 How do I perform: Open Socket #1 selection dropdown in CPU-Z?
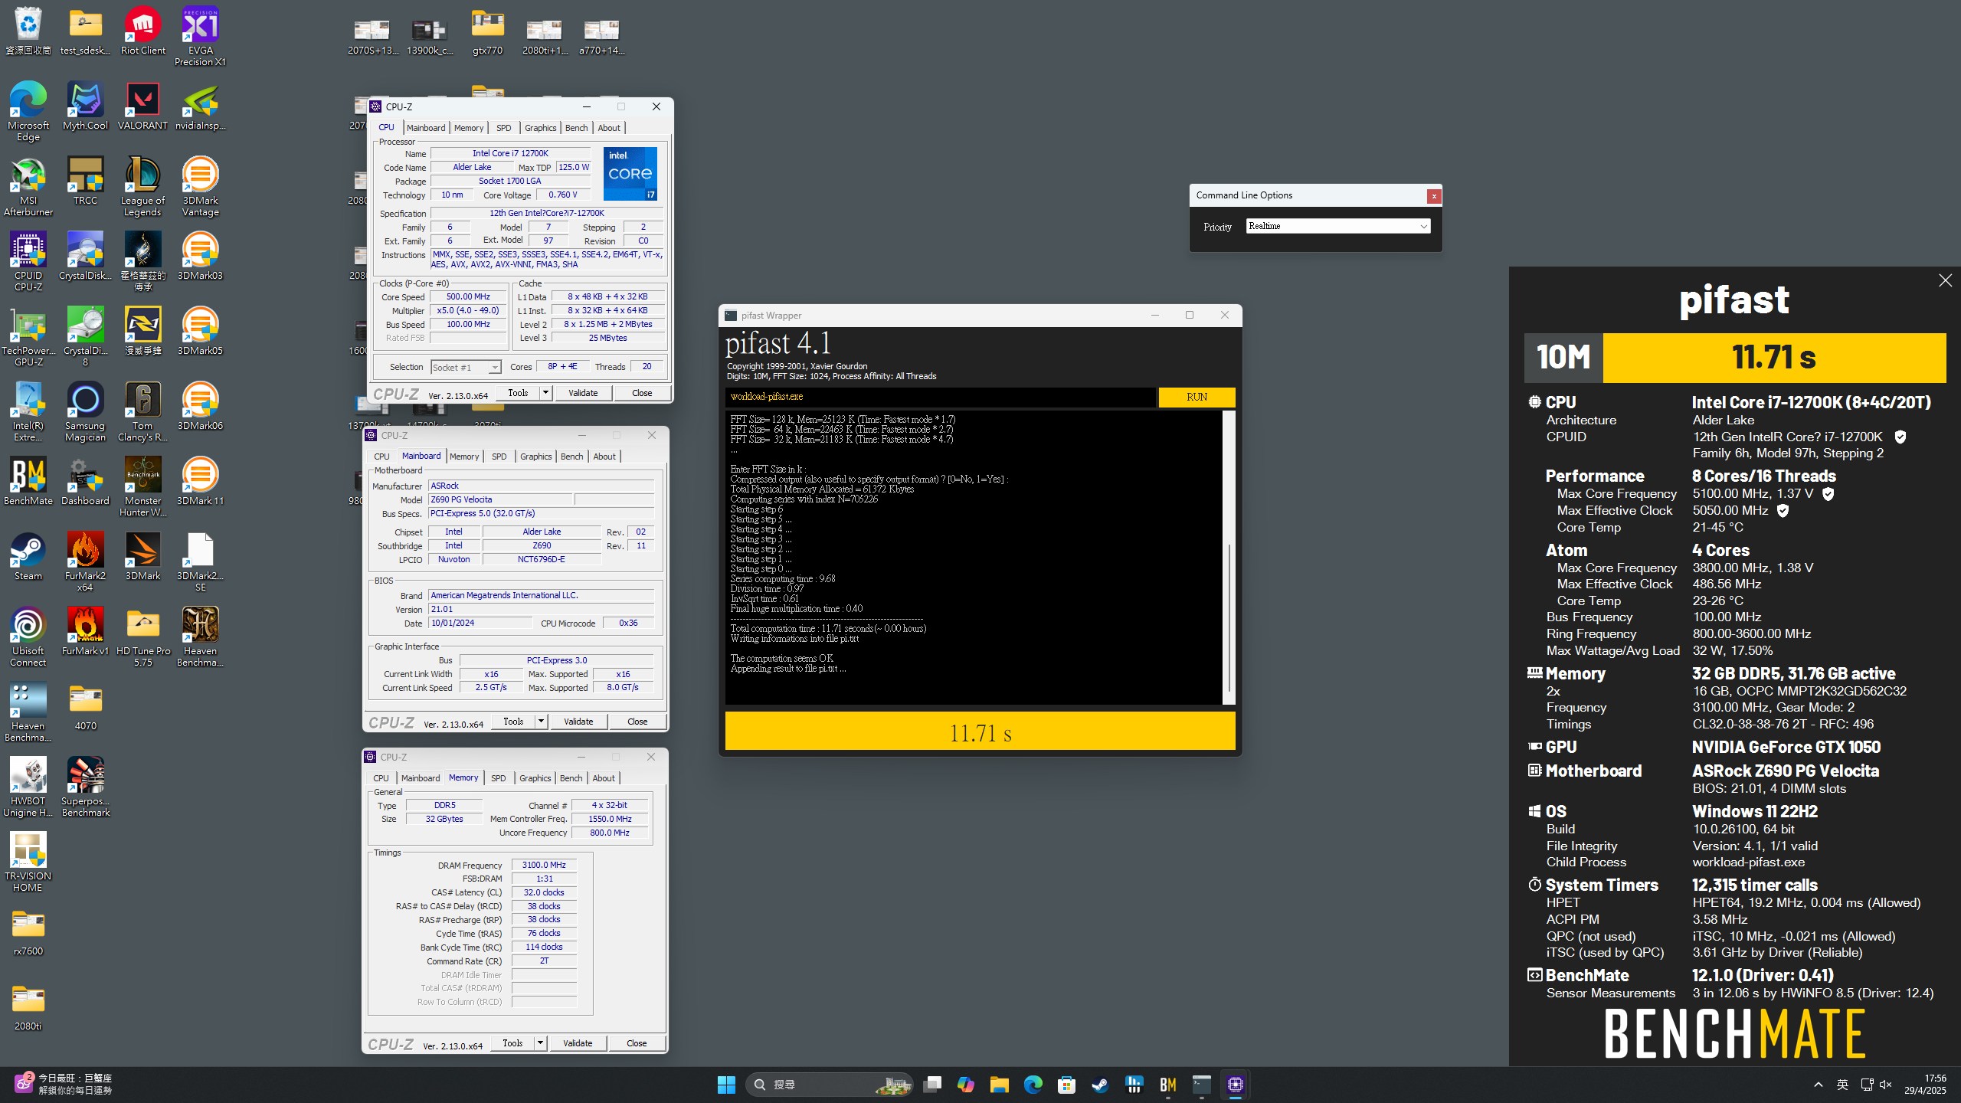click(x=466, y=368)
